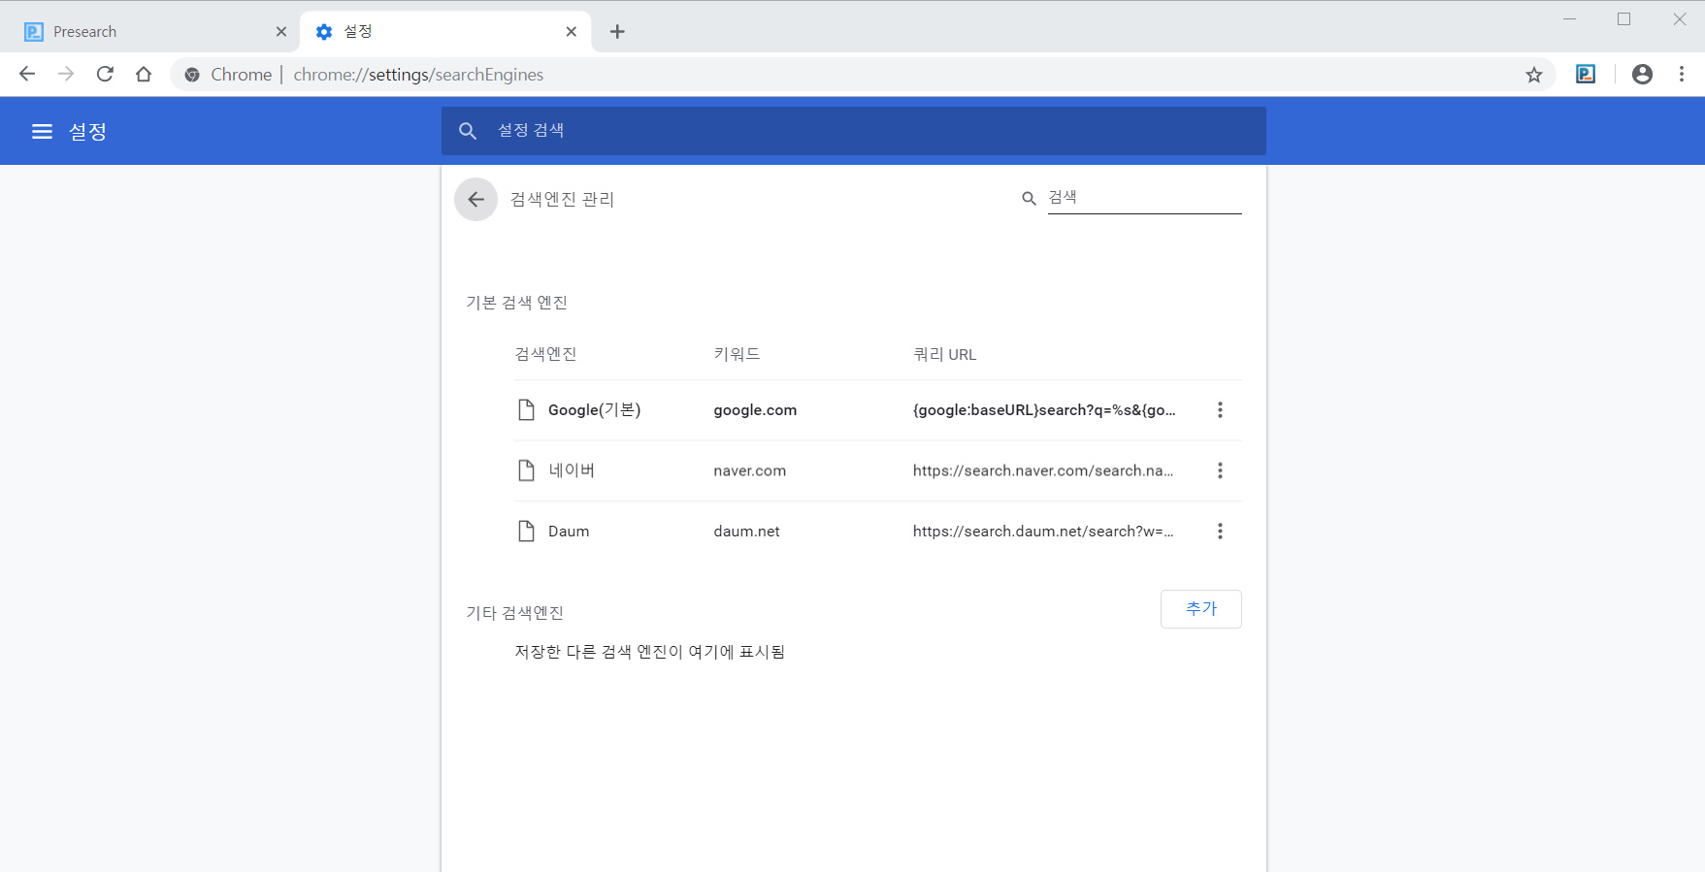Screen dimensions: 1705x872
Task: Click the 쿼리 URL column header
Action: [944, 354]
